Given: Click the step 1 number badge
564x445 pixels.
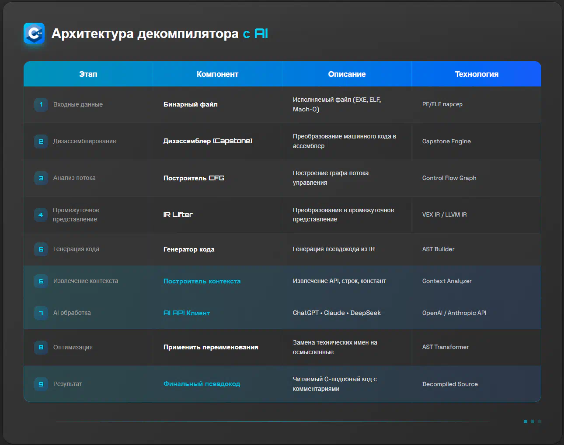Looking at the screenshot, I should 41,105.
